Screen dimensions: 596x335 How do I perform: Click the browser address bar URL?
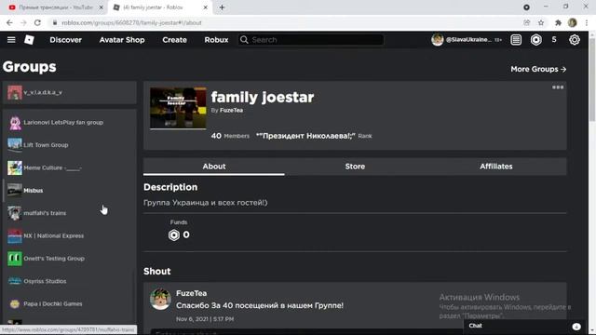[x=131, y=22]
